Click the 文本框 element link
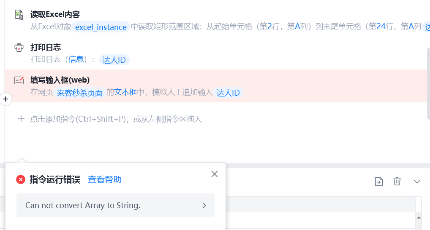Screen dimensions: 430x230 click(125, 92)
